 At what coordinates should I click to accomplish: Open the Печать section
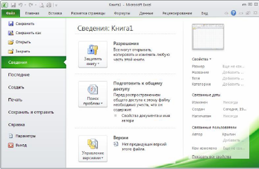(15, 100)
